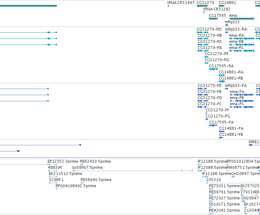Open the CG17565 gene feature

213,19
